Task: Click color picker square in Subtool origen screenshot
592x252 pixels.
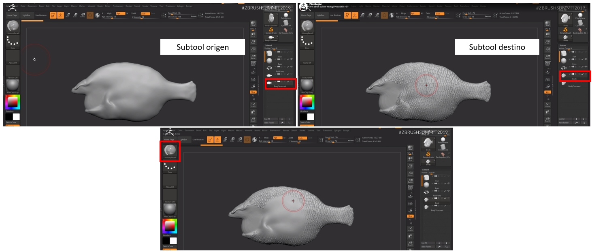Action: pyautogui.click(x=13, y=102)
